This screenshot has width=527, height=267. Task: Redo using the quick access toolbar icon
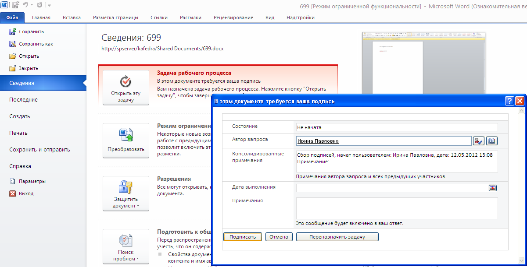pos(39,5)
